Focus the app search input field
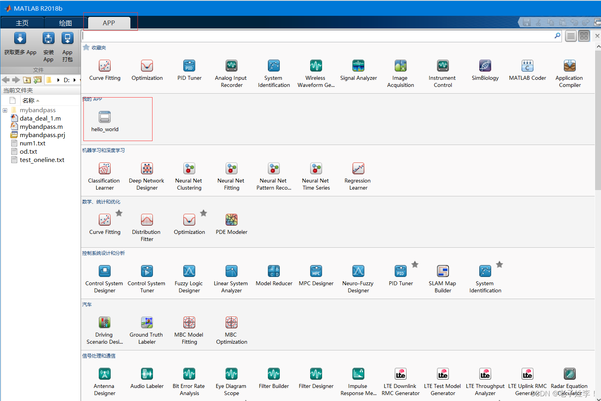Image resolution: width=601 pixels, height=401 pixels. pos(317,36)
